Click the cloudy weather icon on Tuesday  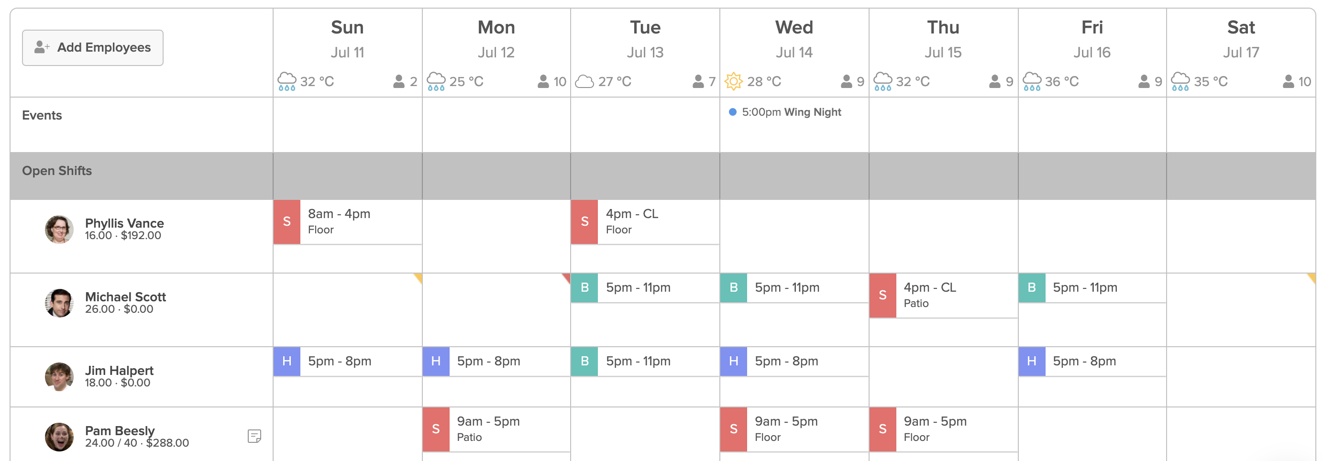click(584, 81)
